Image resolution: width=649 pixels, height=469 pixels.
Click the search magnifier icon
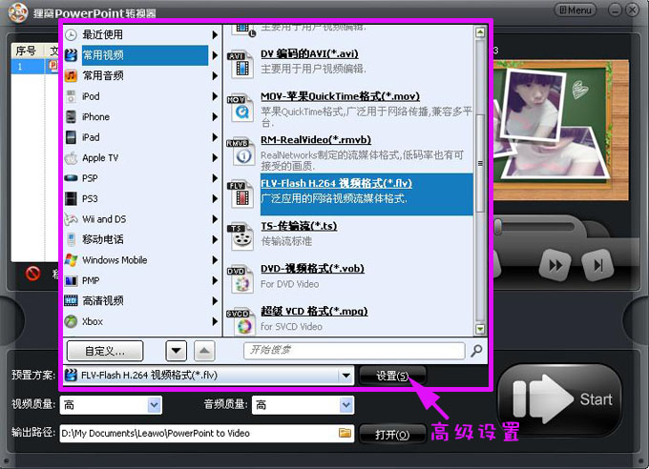[476, 351]
